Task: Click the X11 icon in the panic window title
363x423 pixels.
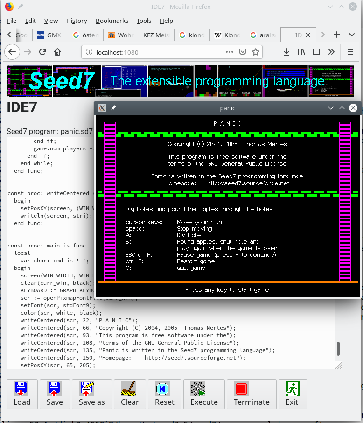Action: [x=102, y=108]
